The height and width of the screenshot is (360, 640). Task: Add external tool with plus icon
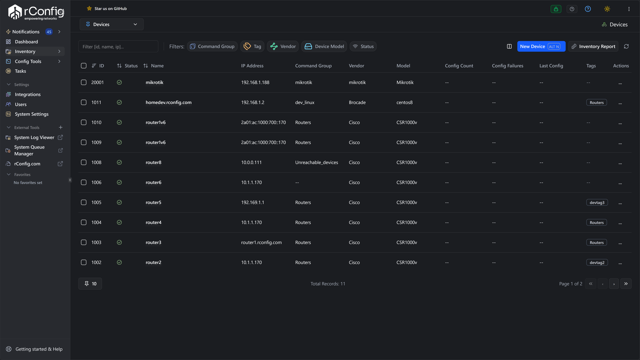pyautogui.click(x=60, y=127)
